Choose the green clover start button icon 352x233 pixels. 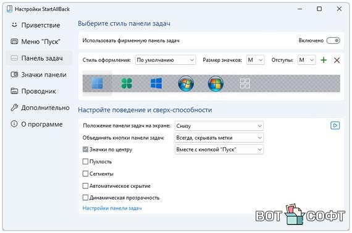click(127, 83)
